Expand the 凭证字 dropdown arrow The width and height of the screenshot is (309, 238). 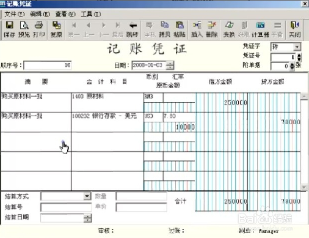(x=297, y=47)
